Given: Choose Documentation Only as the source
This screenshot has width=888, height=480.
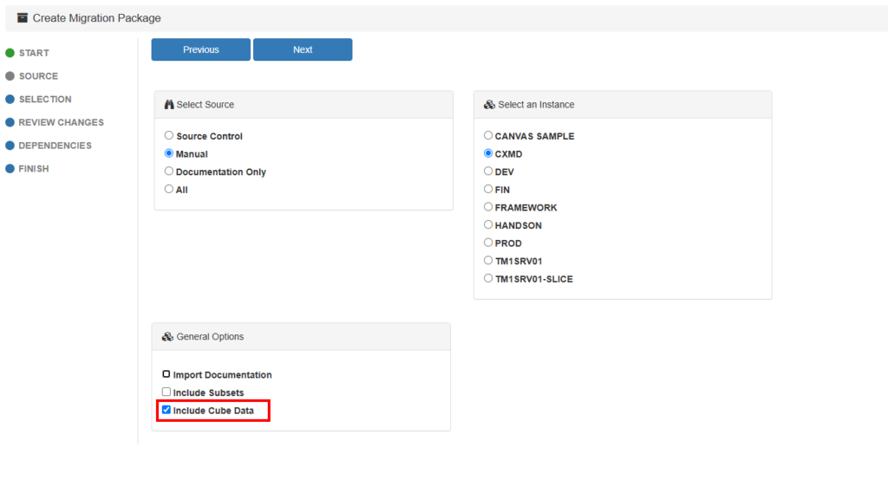Looking at the screenshot, I should pos(169,172).
